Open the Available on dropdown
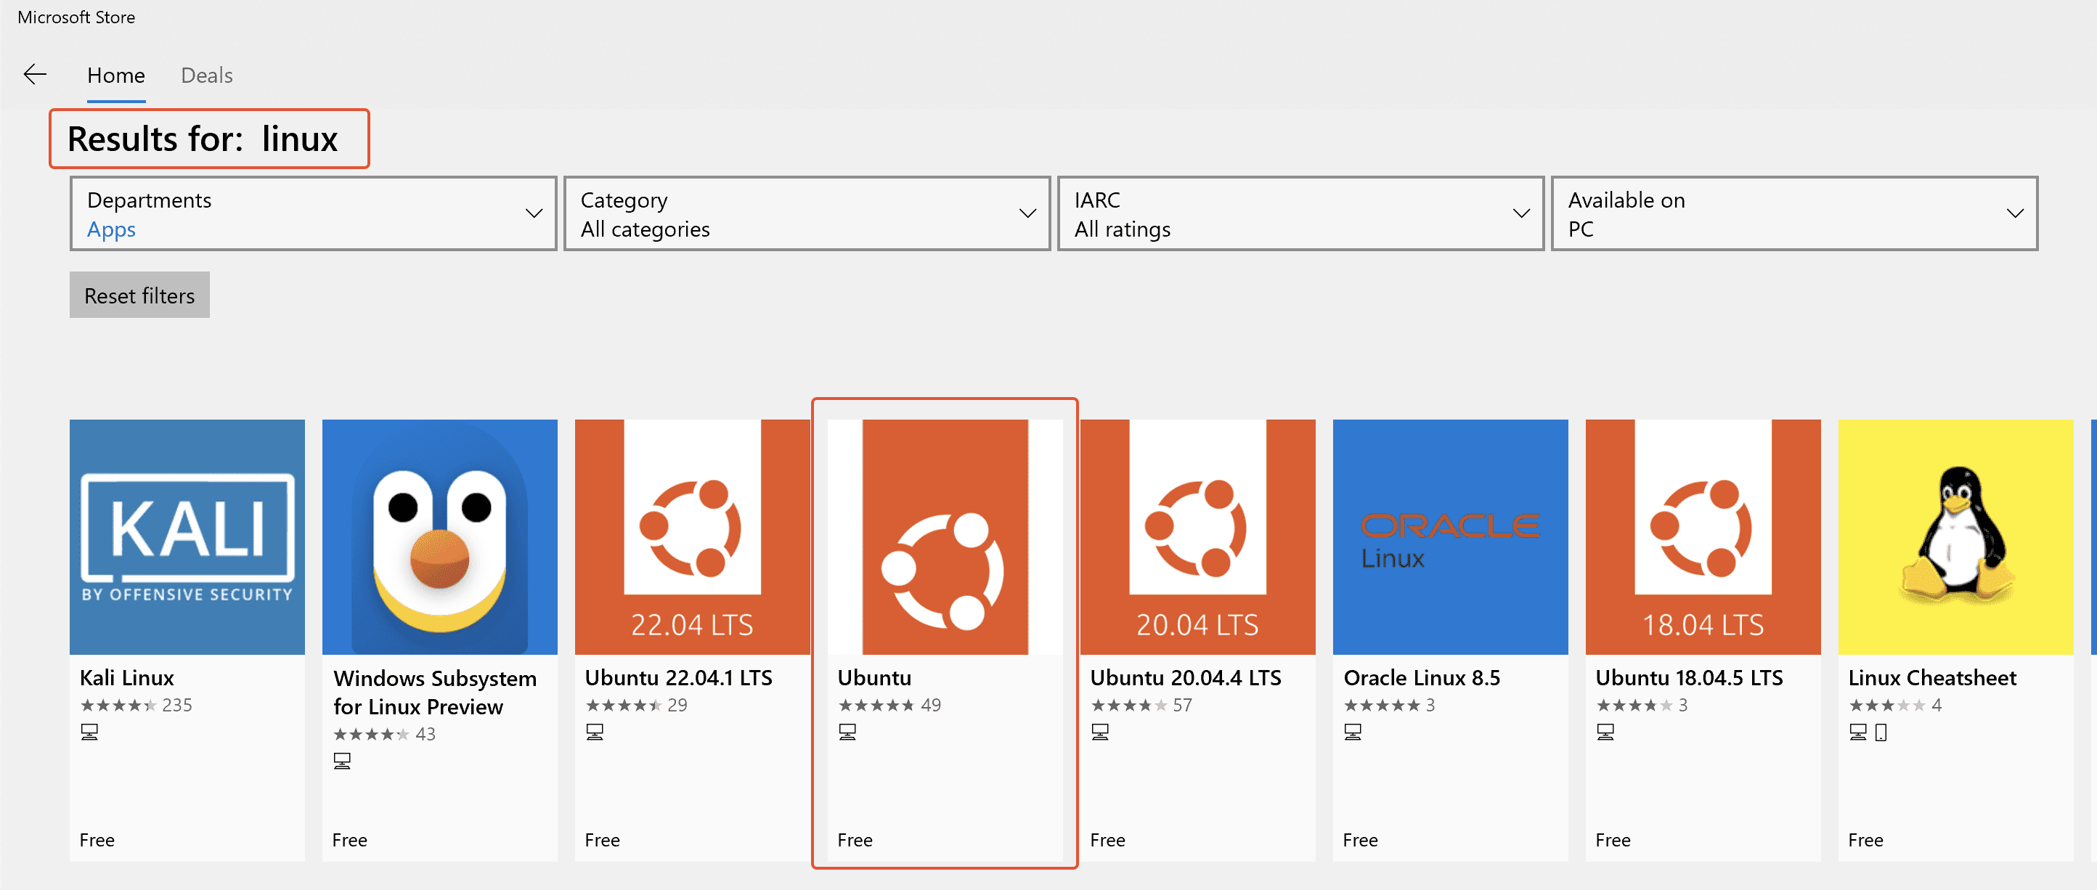This screenshot has height=890, width=2097. (1794, 213)
